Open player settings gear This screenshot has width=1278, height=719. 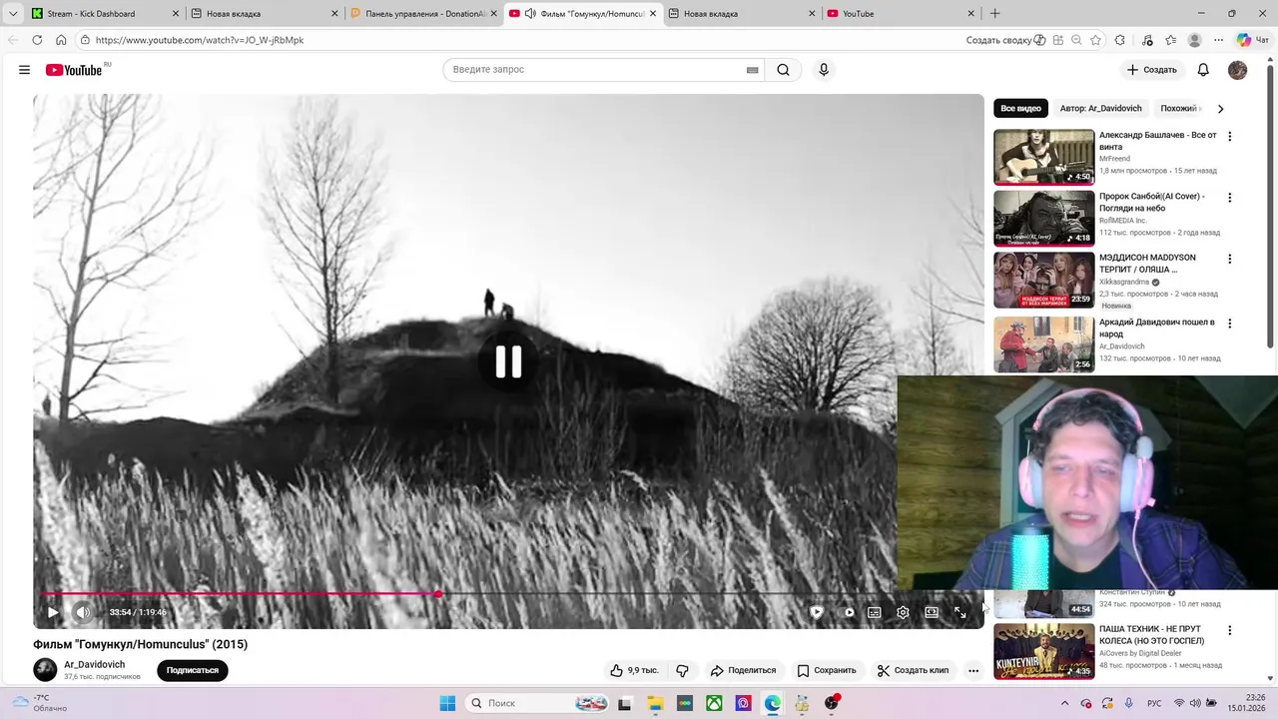(903, 612)
